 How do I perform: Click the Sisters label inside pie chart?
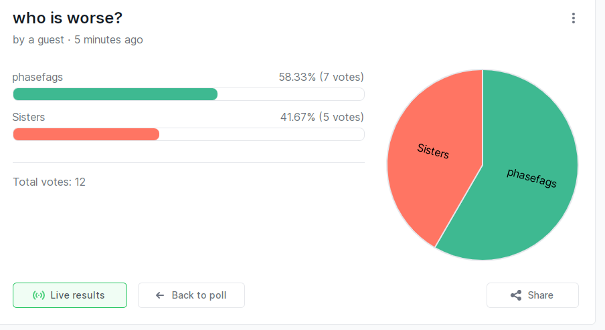point(433,150)
